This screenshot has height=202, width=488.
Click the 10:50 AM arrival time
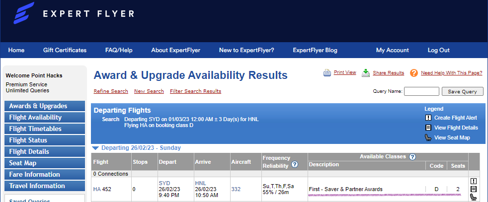(206, 196)
